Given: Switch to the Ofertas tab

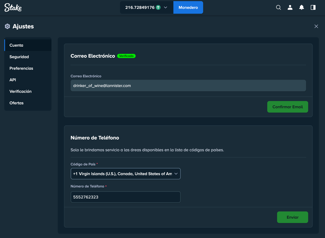Looking at the screenshot, I should pyautogui.click(x=17, y=103).
